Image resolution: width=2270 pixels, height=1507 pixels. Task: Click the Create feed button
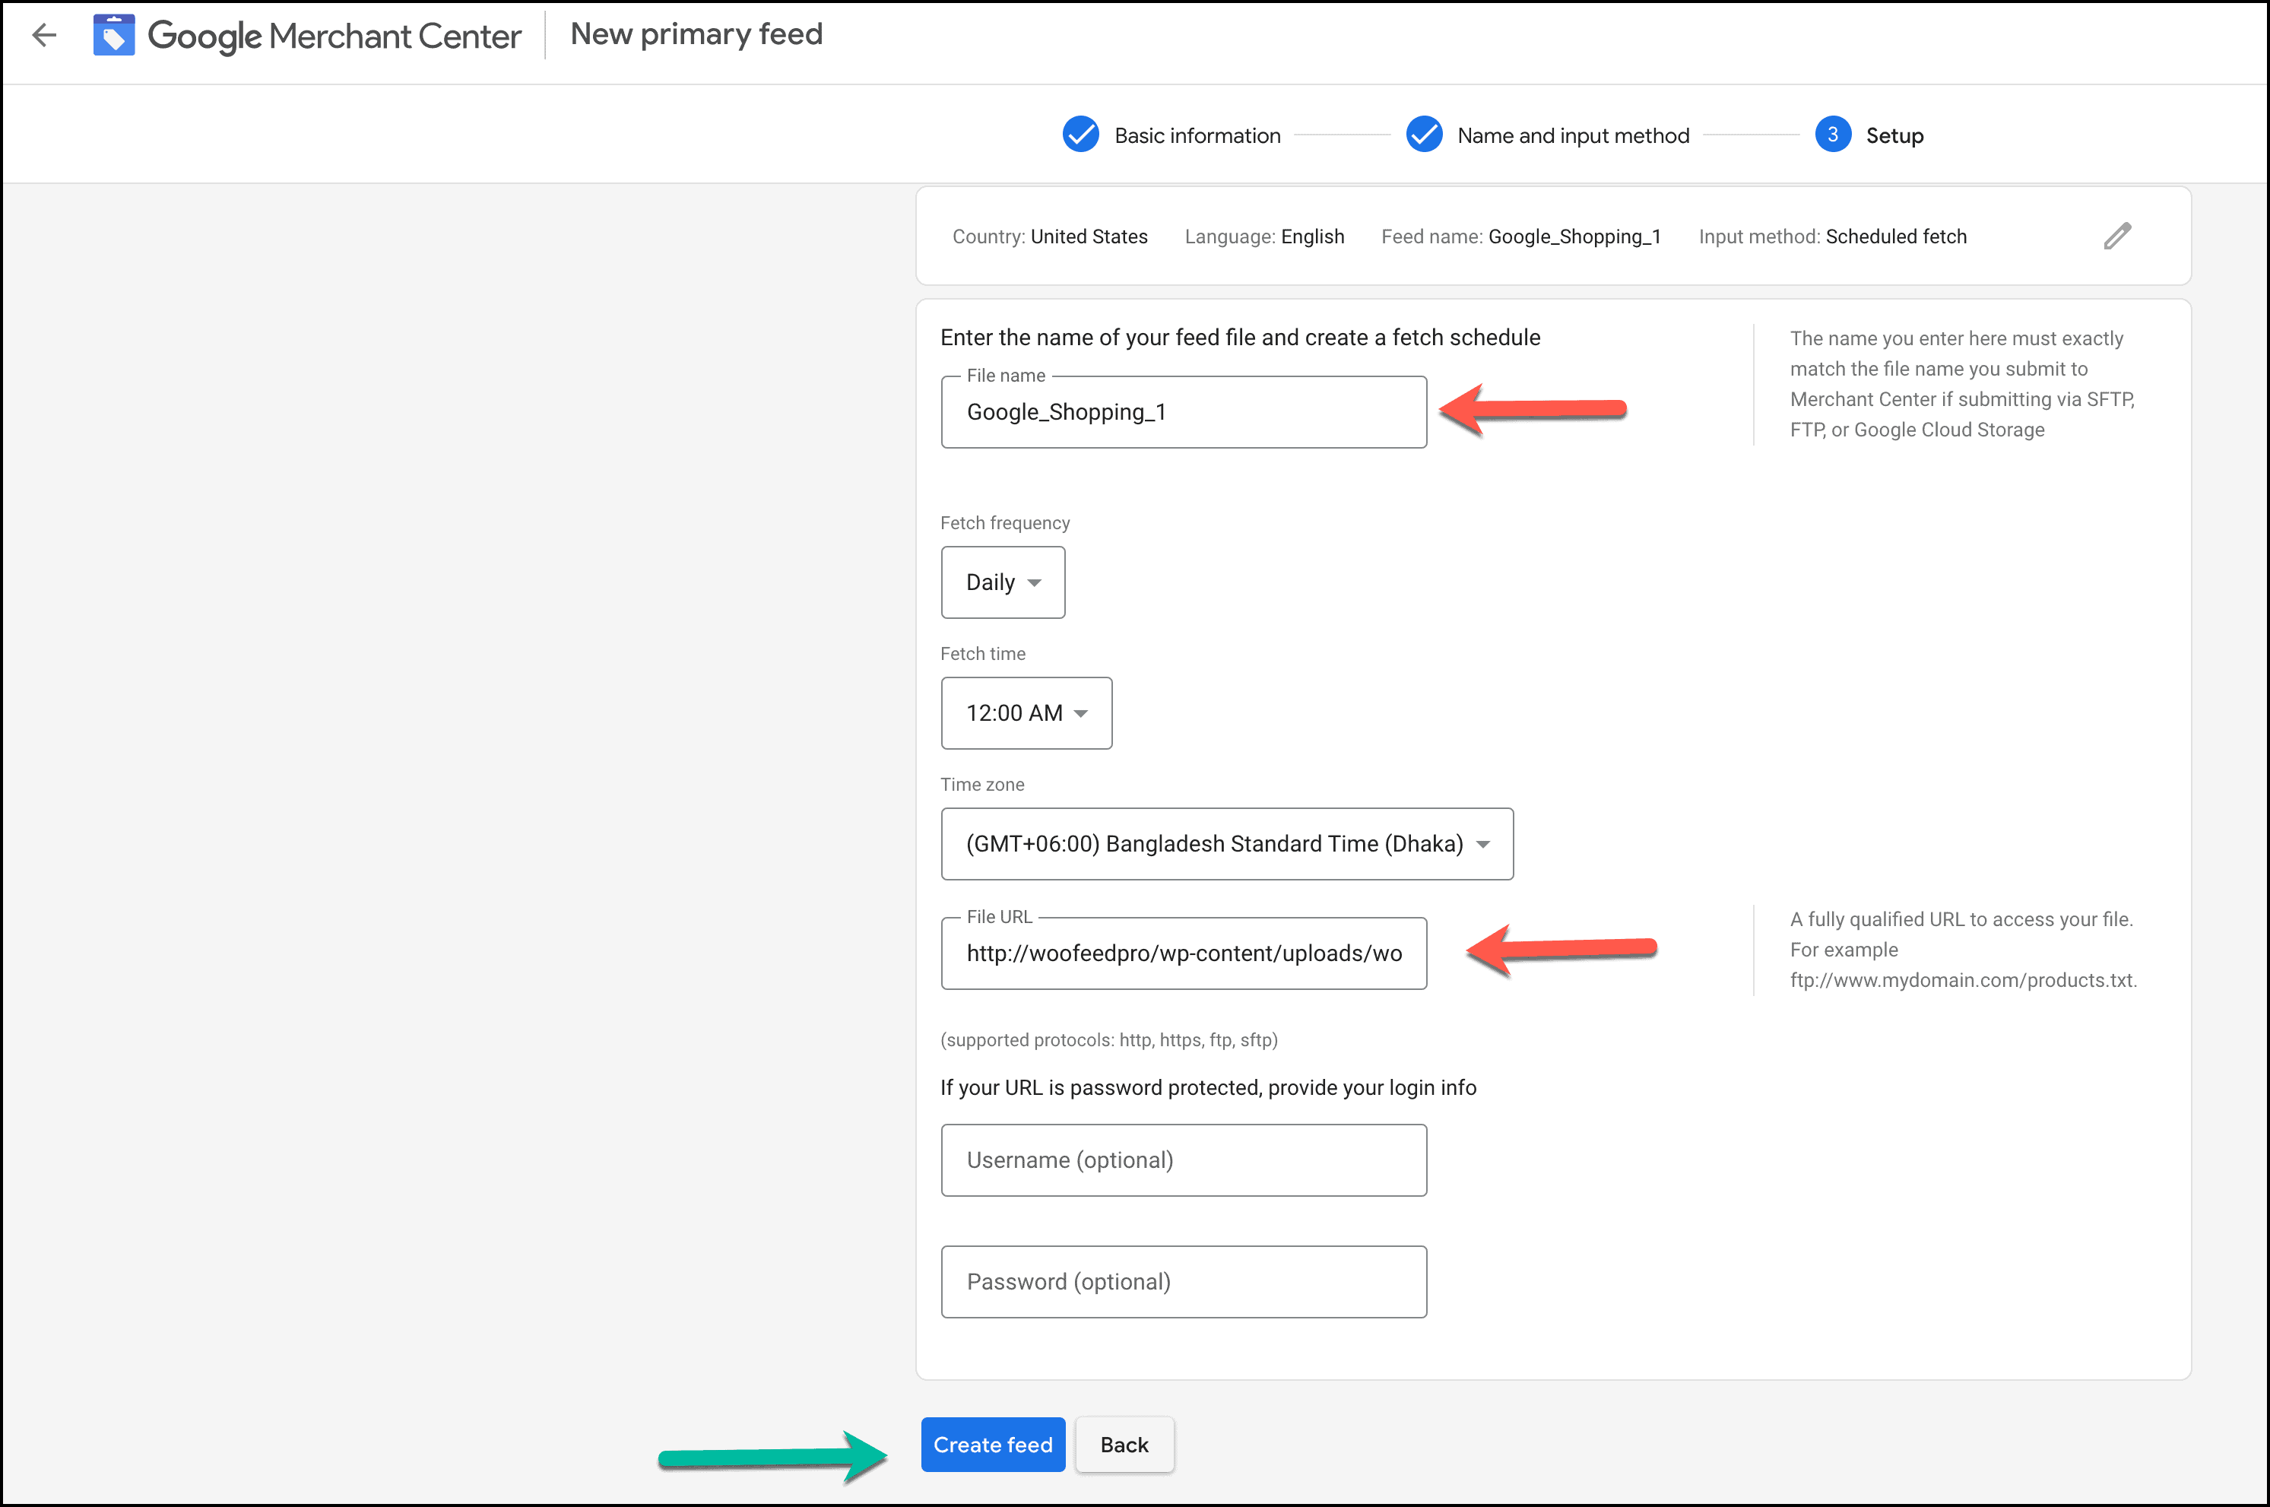[994, 1445]
